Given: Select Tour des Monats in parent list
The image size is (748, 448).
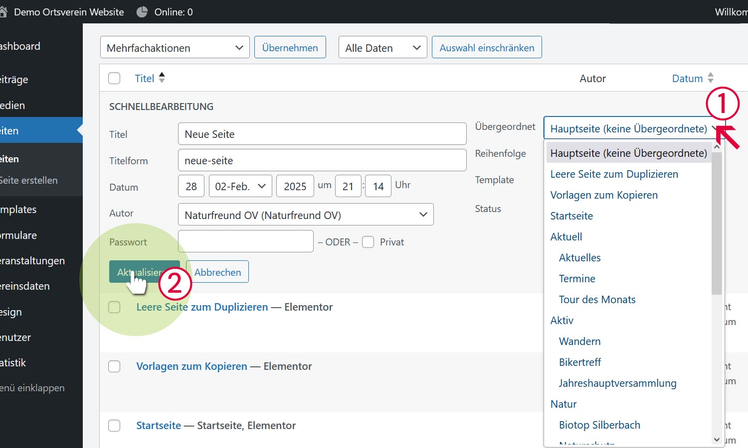Looking at the screenshot, I should pos(597,300).
